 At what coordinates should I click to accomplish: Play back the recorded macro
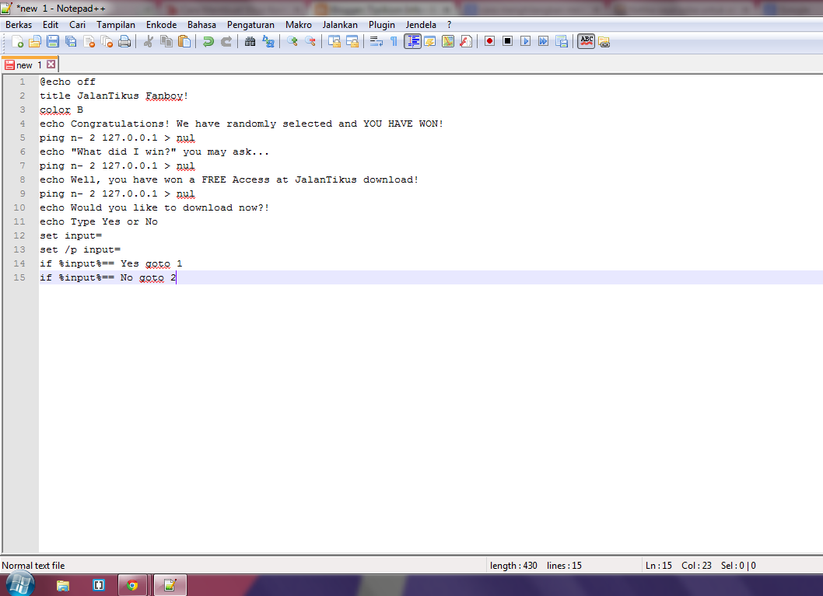525,41
